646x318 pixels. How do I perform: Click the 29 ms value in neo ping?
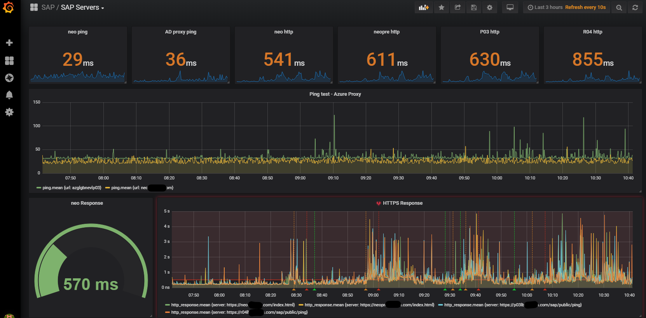pyautogui.click(x=78, y=60)
